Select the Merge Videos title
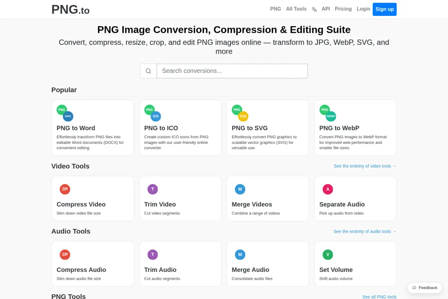Image resolution: width=448 pixels, height=299 pixels. (252, 205)
